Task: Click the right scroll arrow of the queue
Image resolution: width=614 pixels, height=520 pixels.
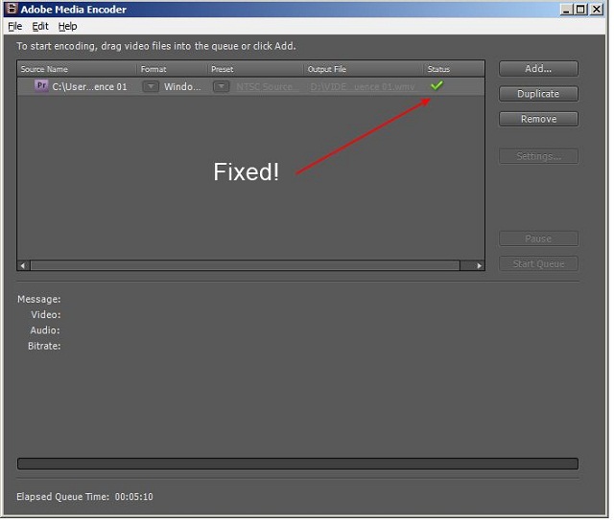Action: (x=480, y=266)
